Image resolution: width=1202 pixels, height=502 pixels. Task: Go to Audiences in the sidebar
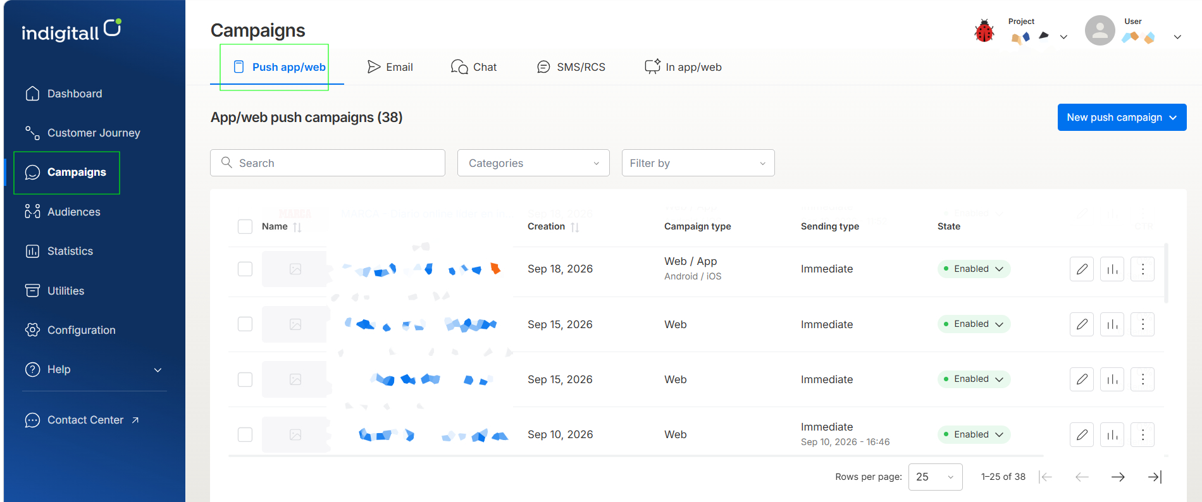click(x=63, y=212)
